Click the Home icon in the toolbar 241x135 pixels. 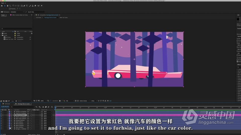click(x=2, y=6)
